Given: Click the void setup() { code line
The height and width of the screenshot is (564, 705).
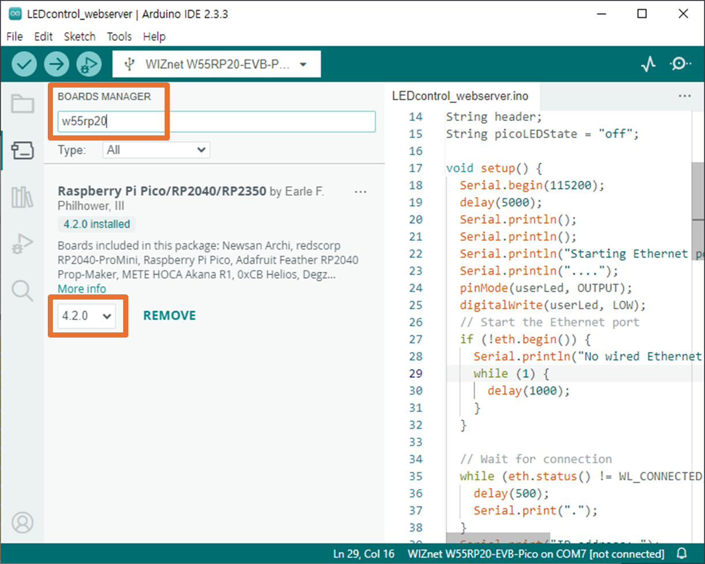Looking at the screenshot, I should click(x=494, y=168).
